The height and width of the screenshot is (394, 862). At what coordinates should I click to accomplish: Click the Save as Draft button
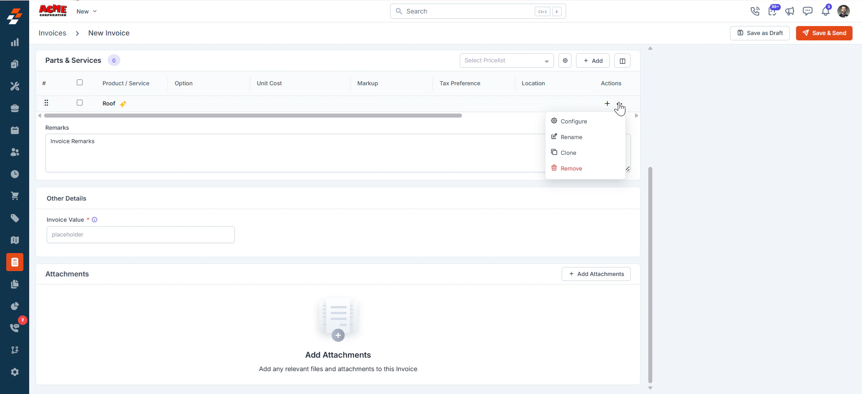click(x=760, y=33)
